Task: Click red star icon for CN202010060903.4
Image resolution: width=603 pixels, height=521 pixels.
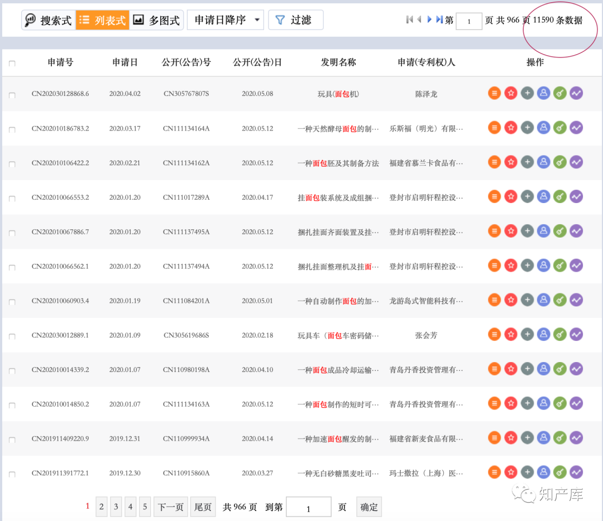Action: 511,300
